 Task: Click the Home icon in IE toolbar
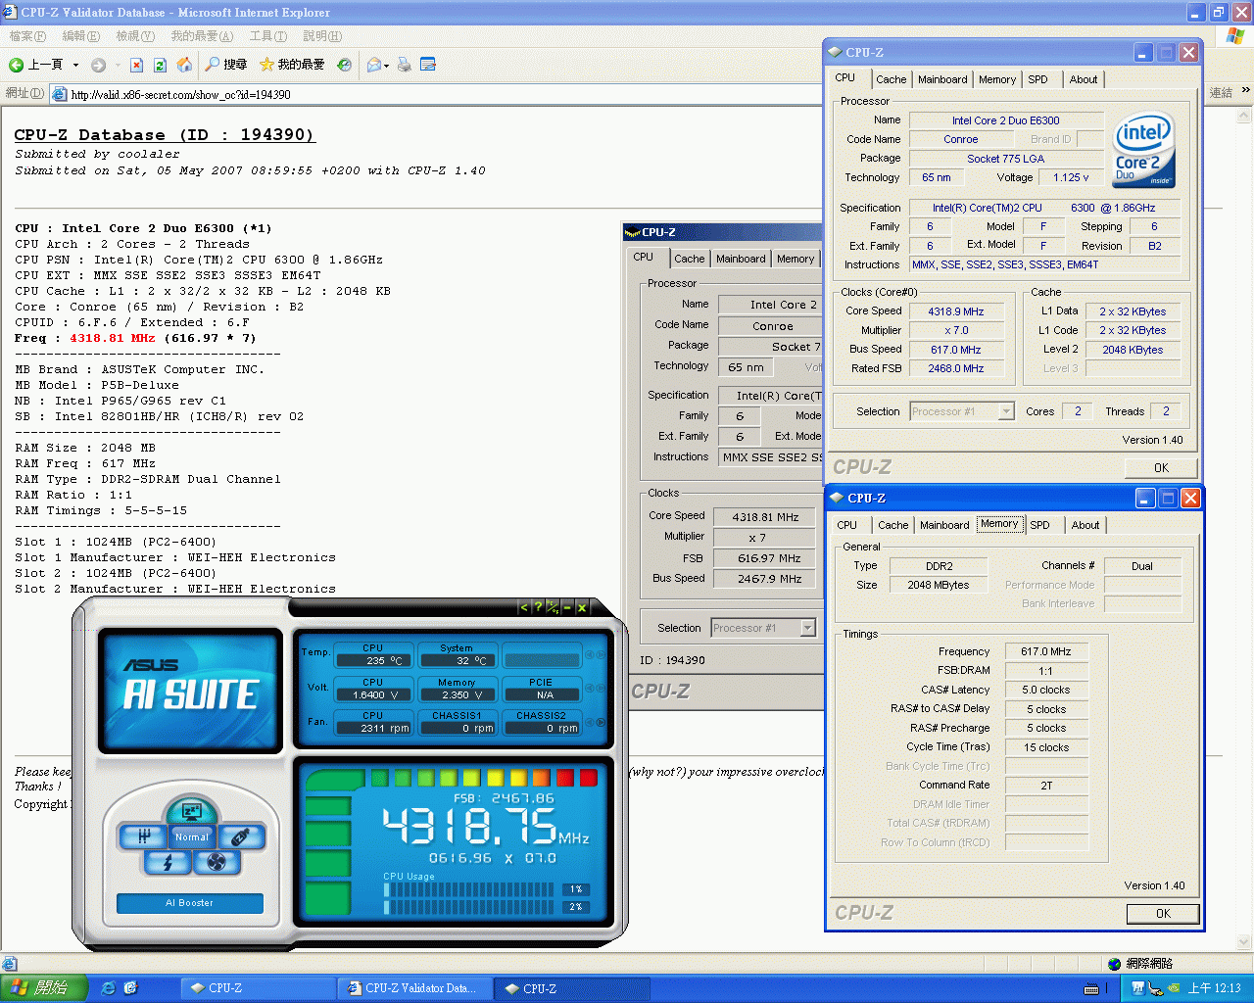183,65
